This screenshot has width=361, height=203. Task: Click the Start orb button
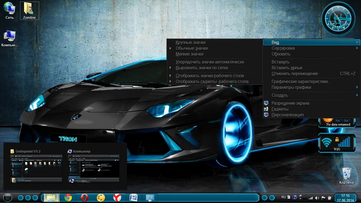point(8,198)
